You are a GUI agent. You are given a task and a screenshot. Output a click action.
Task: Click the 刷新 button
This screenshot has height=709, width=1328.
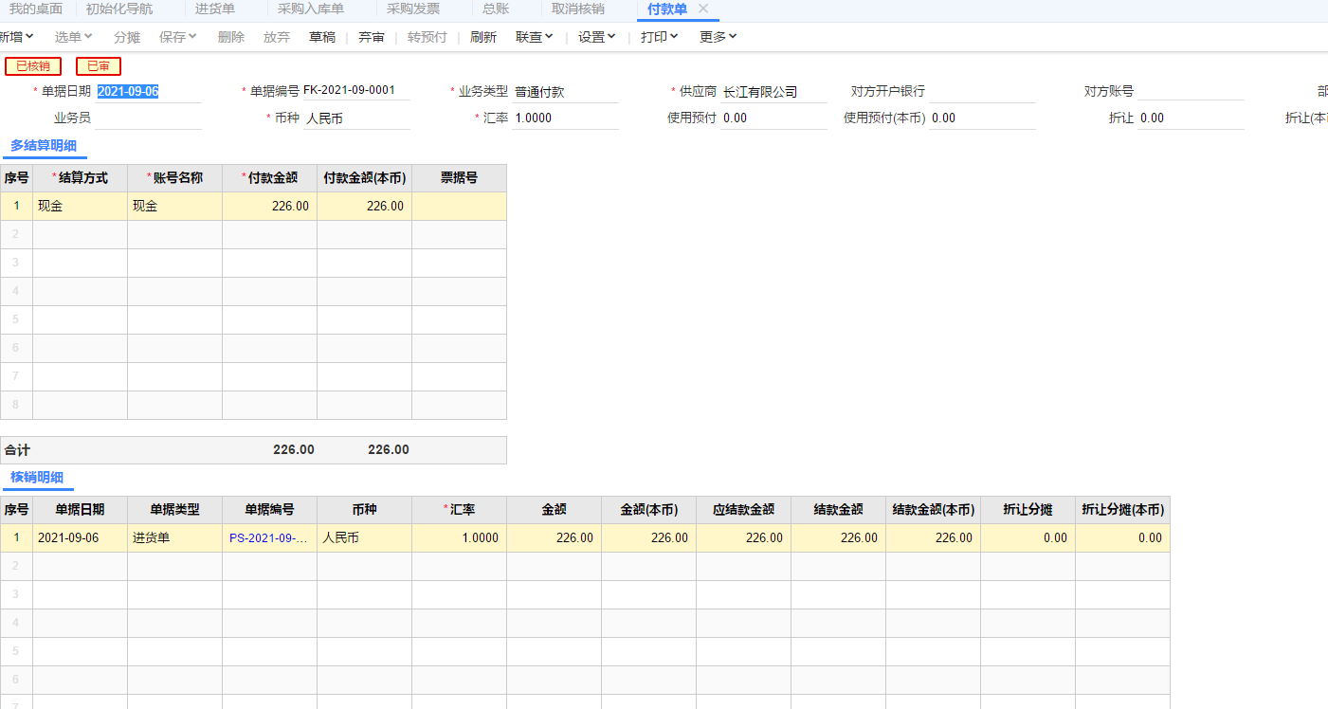click(x=483, y=37)
